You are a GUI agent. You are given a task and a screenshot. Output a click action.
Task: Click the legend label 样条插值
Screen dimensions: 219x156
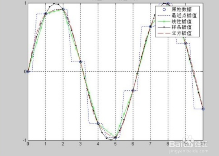[x=181, y=27]
